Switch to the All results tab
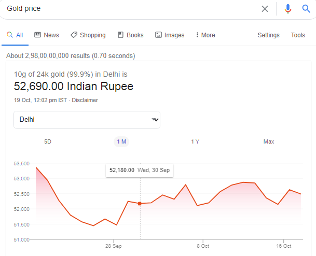Viewport: 316px width, 256px height. (15, 35)
